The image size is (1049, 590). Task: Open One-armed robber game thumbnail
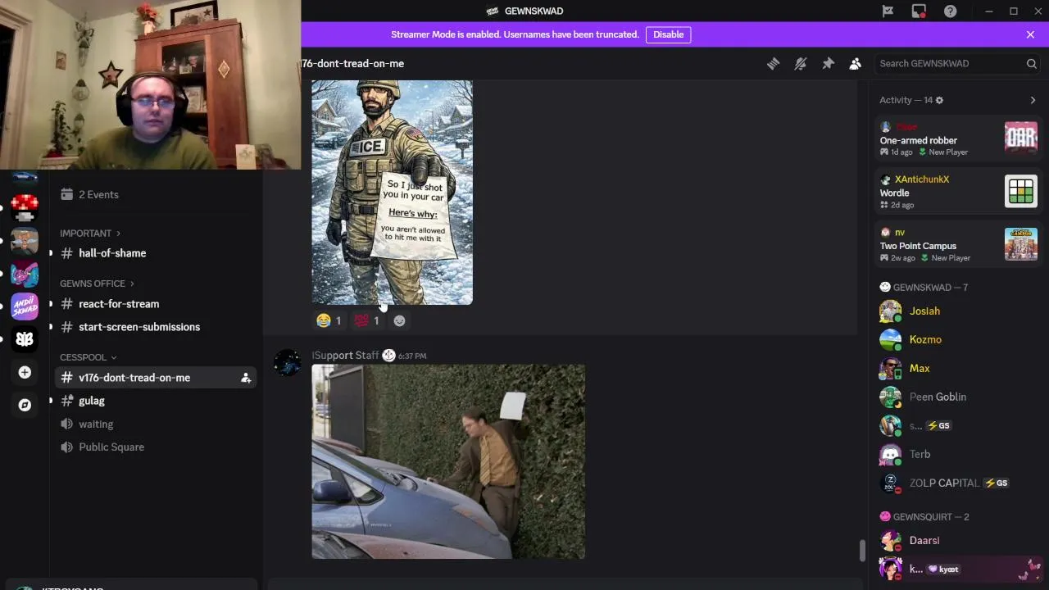tap(1021, 138)
